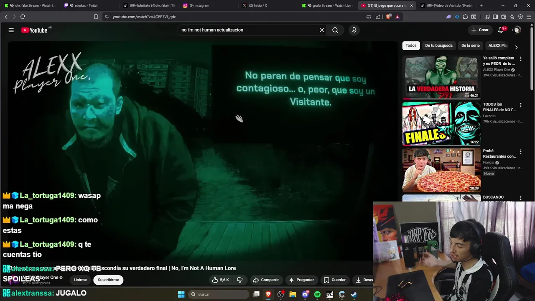Click the taskbar Buscar search box
Viewport: 535px width, 301px height.
pos(219,294)
